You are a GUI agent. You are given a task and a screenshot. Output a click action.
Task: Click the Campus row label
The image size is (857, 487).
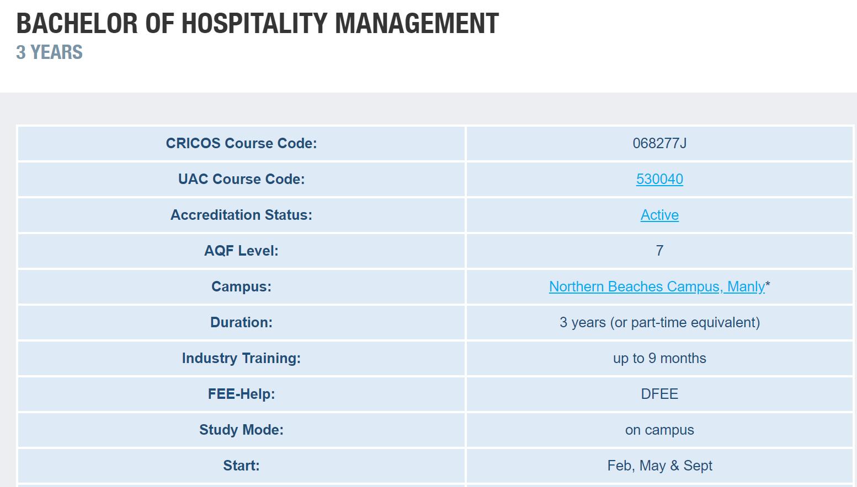click(x=241, y=286)
